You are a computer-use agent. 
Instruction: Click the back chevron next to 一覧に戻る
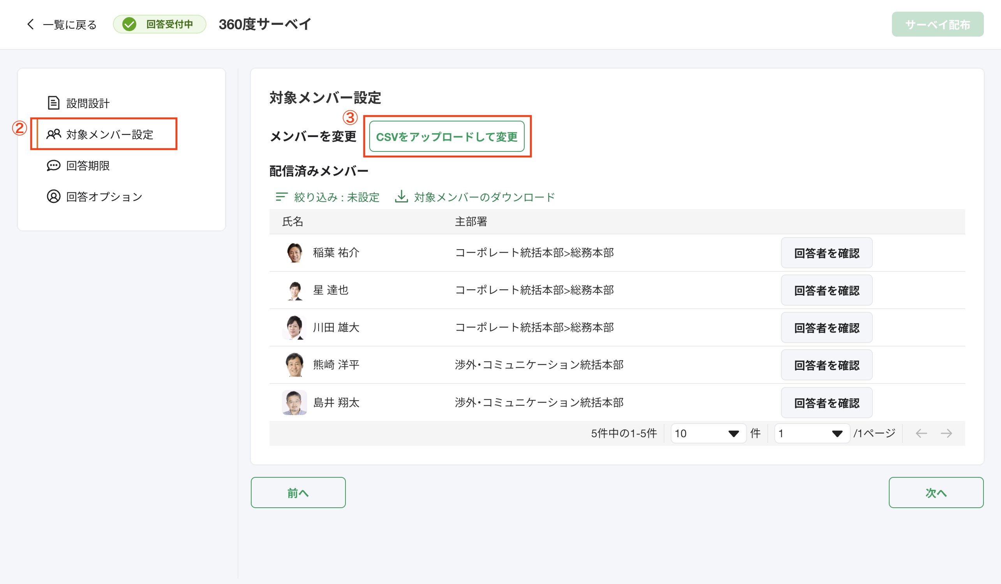[31, 24]
